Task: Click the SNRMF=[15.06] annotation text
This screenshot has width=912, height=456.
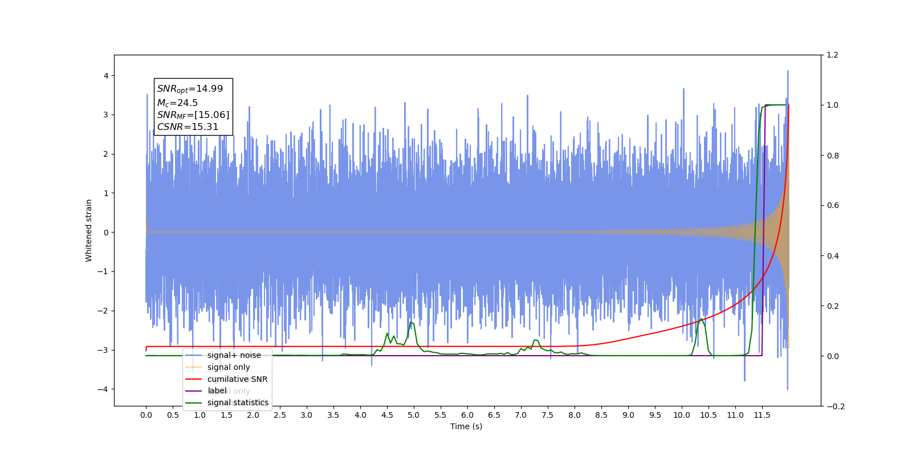Action: point(193,115)
